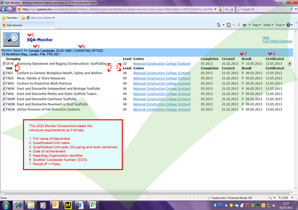Open the Help link
298x210 pixels.
click(x=266, y=37)
